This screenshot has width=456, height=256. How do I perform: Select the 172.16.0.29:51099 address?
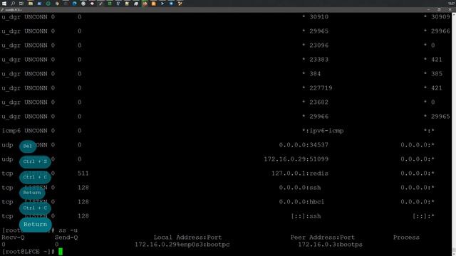296,159
